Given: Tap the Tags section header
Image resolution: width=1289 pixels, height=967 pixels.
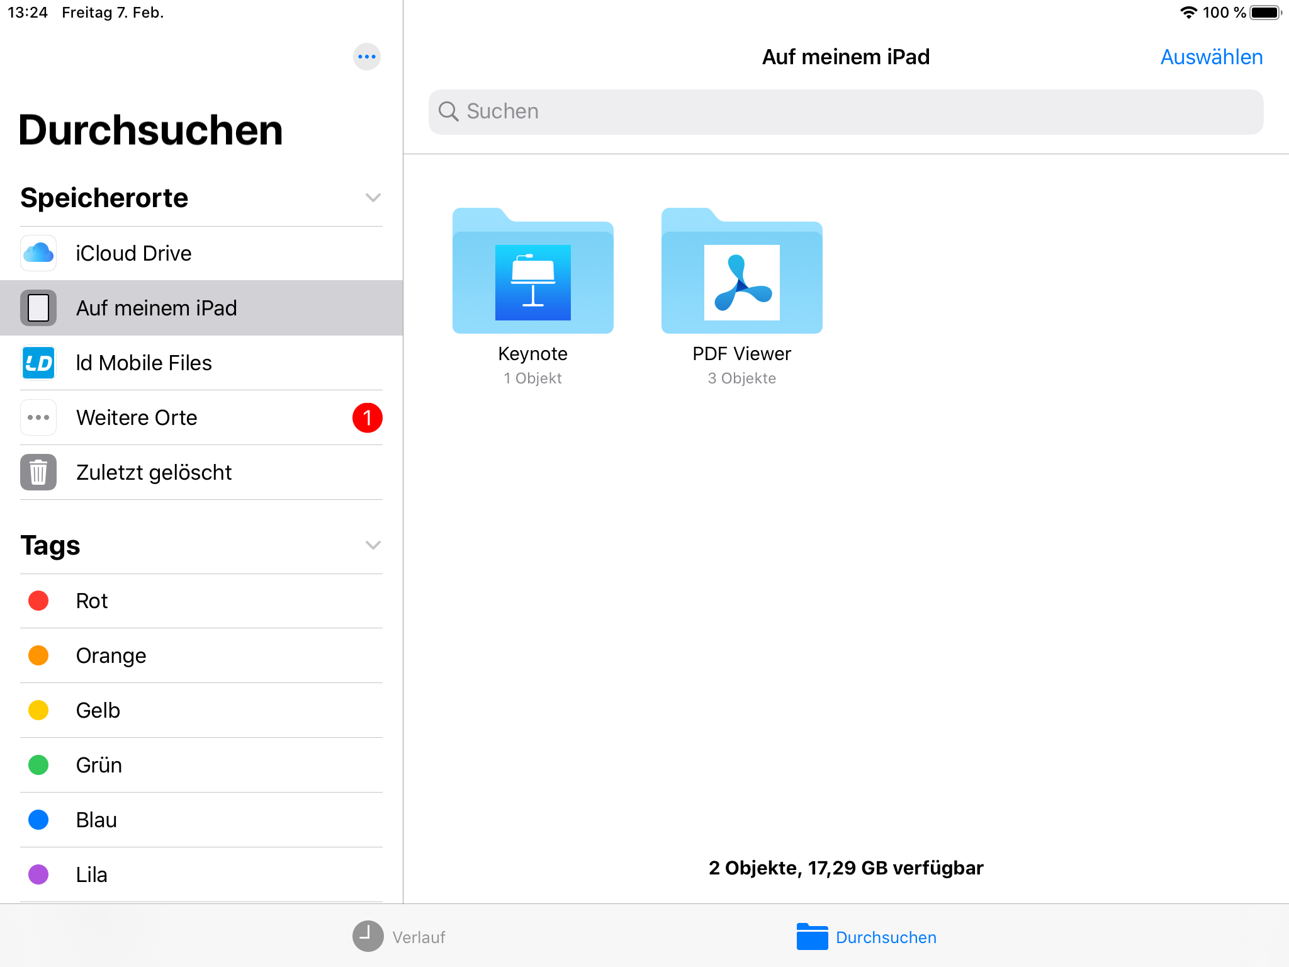Looking at the screenshot, I should 50,545.
